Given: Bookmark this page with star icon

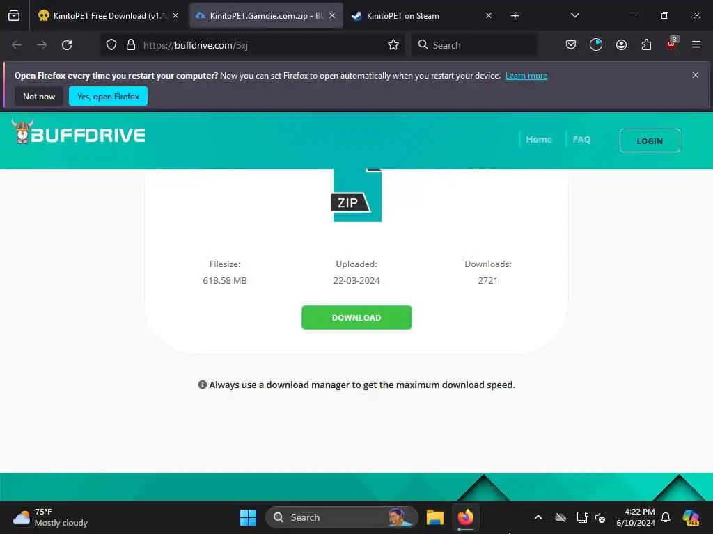Looking at the screenshot, I should (393, 45).
